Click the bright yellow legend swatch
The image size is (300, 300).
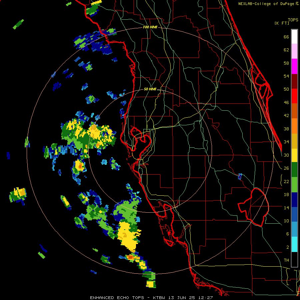294,155
